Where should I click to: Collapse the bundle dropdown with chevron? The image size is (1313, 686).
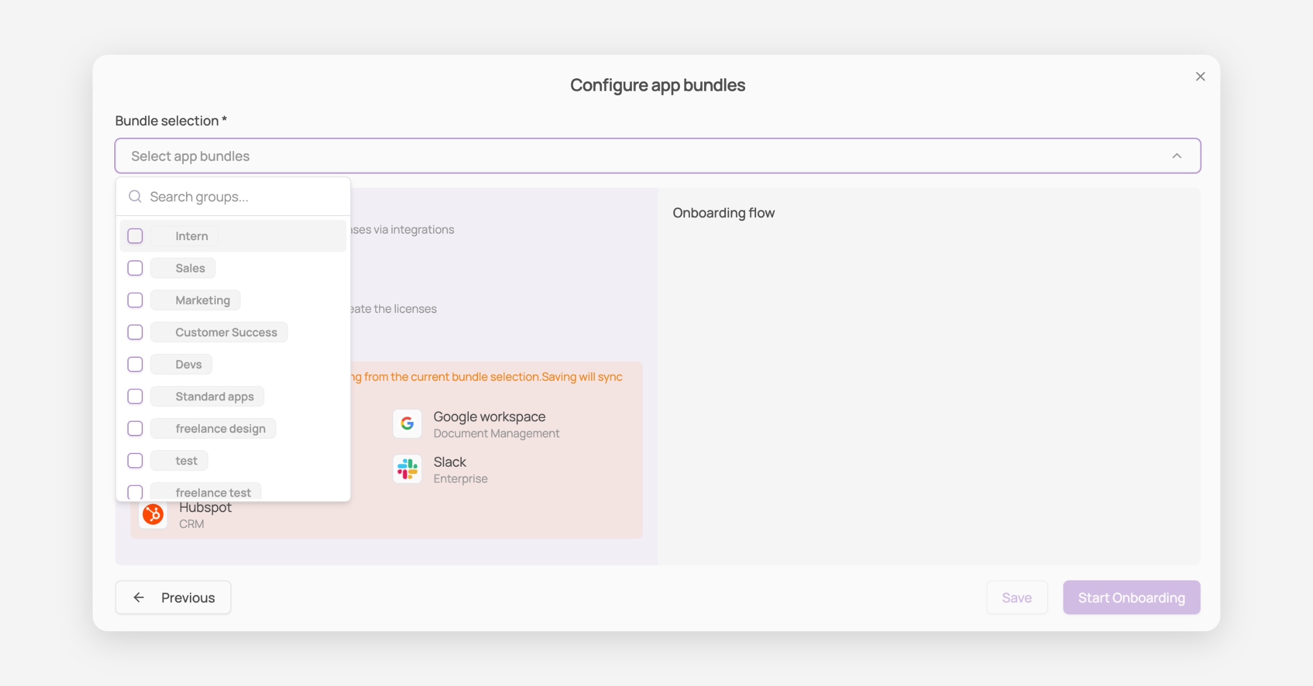(1177, 156)
